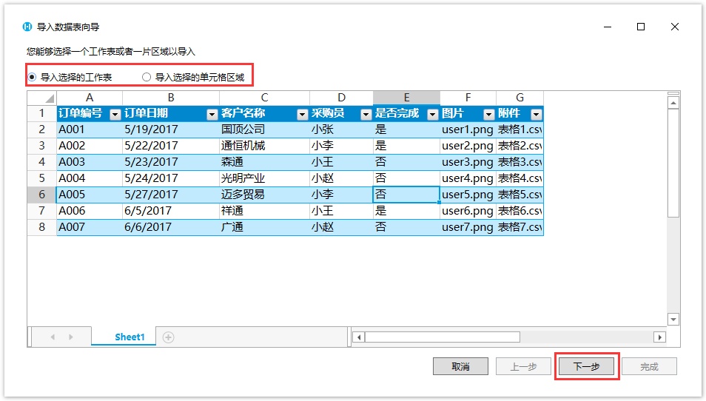The width and height of the screenshot is (706, 401).
Task: Open 图片 column filter dropdown
Action: 488,115
